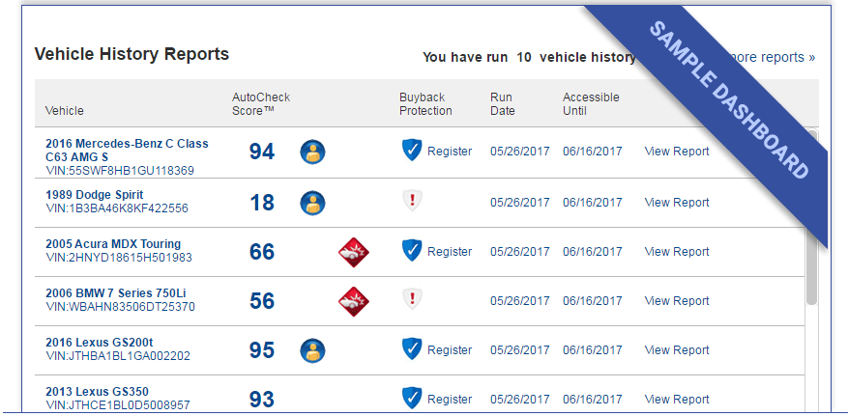Register buyback protection for Lexus GS350
The width and height of the screenshot is (848, 416).
[450, 400]
